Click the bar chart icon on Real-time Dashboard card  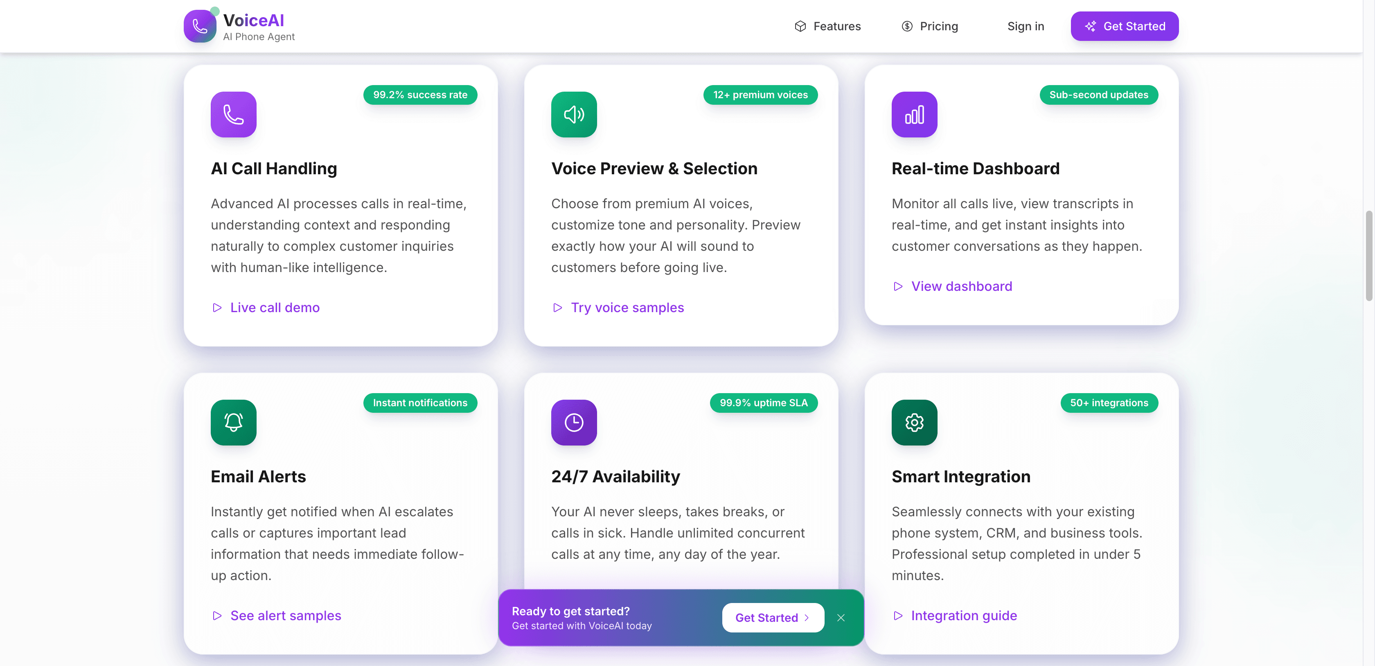pyautogui.click(x=914, y=114)
